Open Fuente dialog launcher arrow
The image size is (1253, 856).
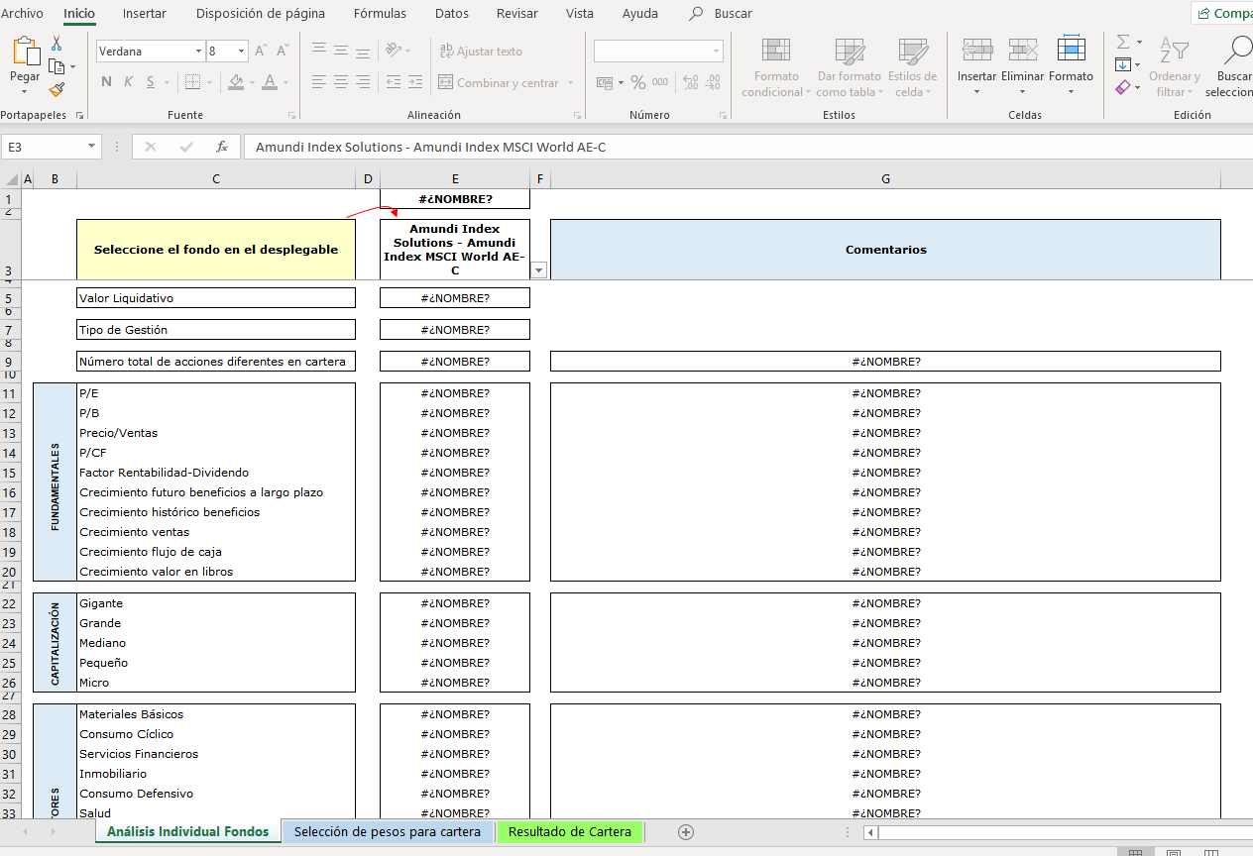pyautogui.click(x=291, y=115)
